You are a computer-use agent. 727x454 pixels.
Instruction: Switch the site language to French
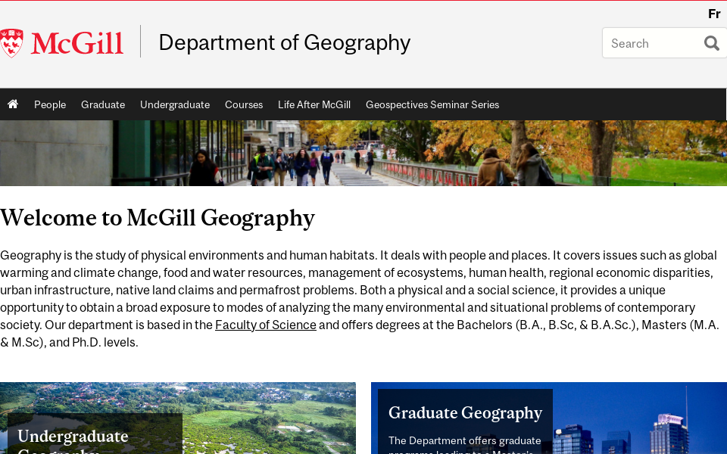[x=713, y=13]
